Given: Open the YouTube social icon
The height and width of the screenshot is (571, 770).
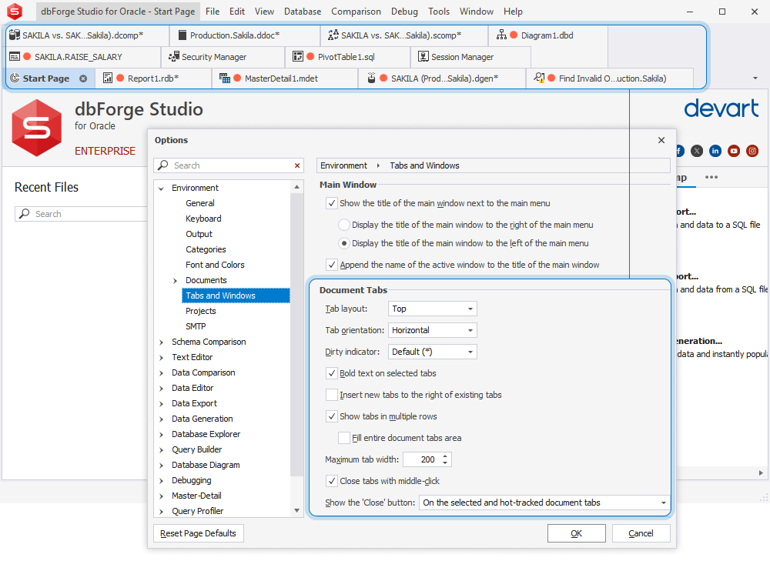Looking at the screenshot, I should point(734,151).
